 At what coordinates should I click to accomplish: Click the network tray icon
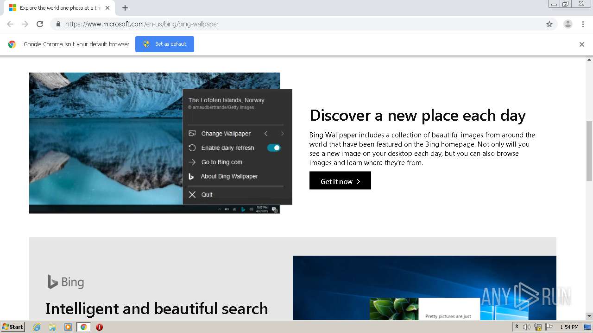538,327
